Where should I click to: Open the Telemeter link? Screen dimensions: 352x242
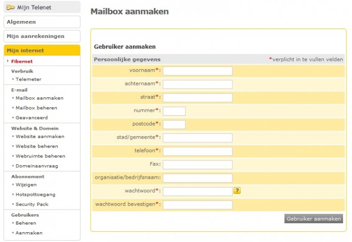[28, 79]
